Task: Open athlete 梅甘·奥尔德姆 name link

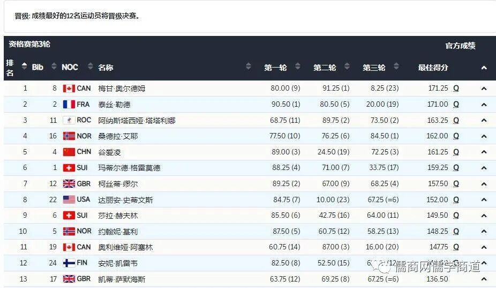Action: click(x=122, y=88)
